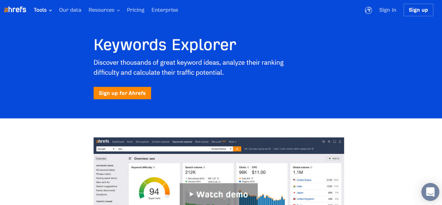The height and width of the screenshot is (205, 442).
Task: Open Content explorer in the demo screenshot
Action: [x=161, y=142]
